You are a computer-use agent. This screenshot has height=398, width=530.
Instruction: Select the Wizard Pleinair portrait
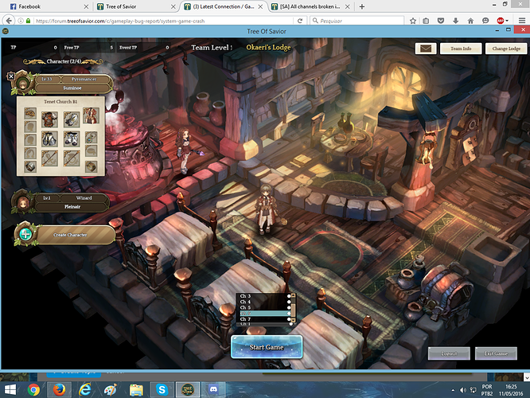coord(25,203)
